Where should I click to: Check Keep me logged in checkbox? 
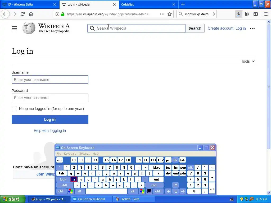(14, 109)
